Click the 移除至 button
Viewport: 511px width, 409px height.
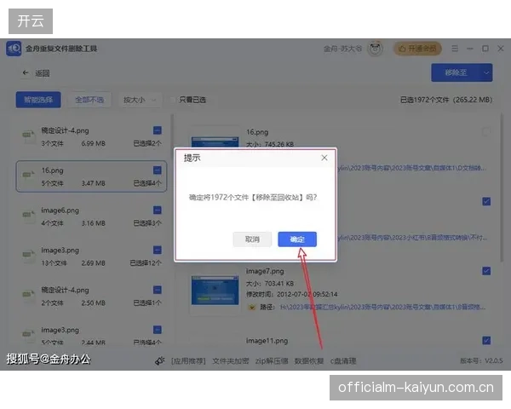click(x=456, y=72)
